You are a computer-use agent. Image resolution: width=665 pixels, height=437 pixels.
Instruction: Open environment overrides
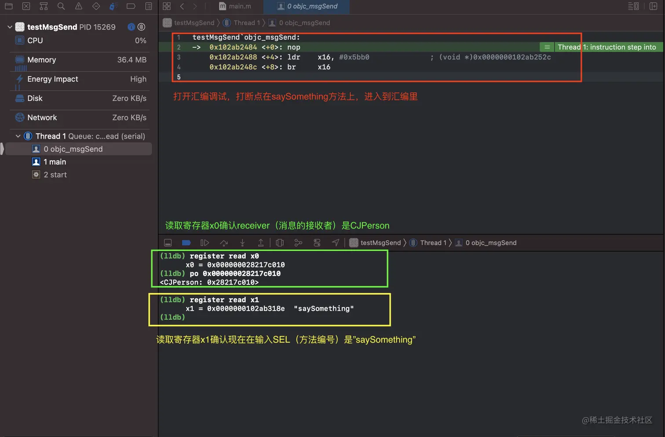pos(317,243)
